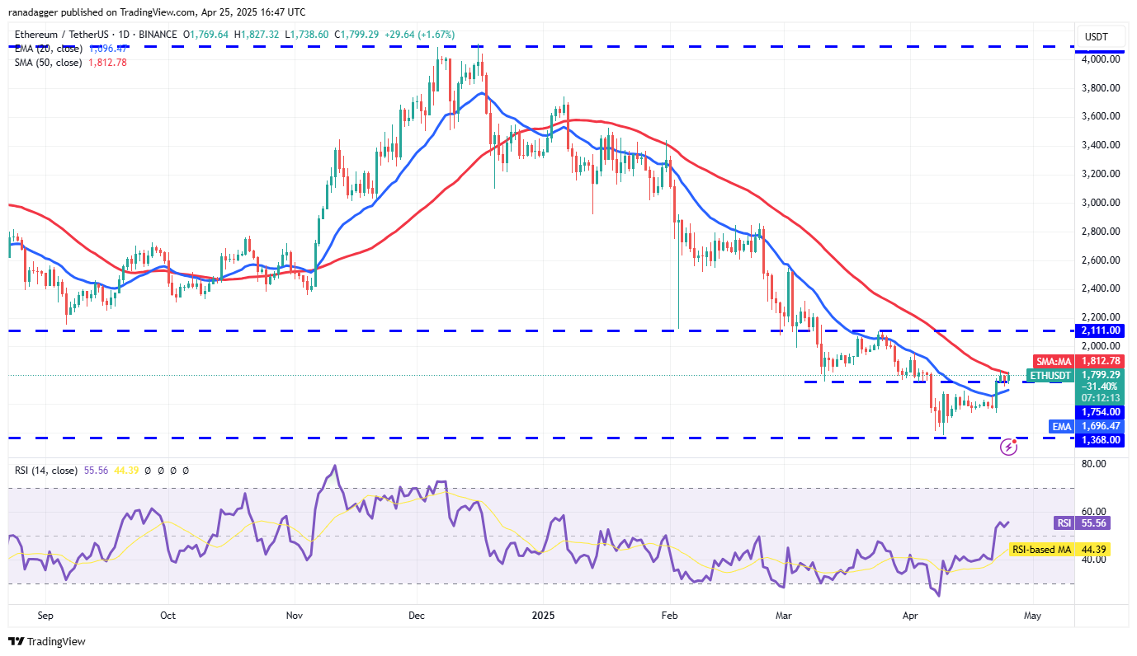The height and width of the screenshot is (656, 1137).
Task: Click the lightning bolt quick-trade icon
Action: point(1010,447)
